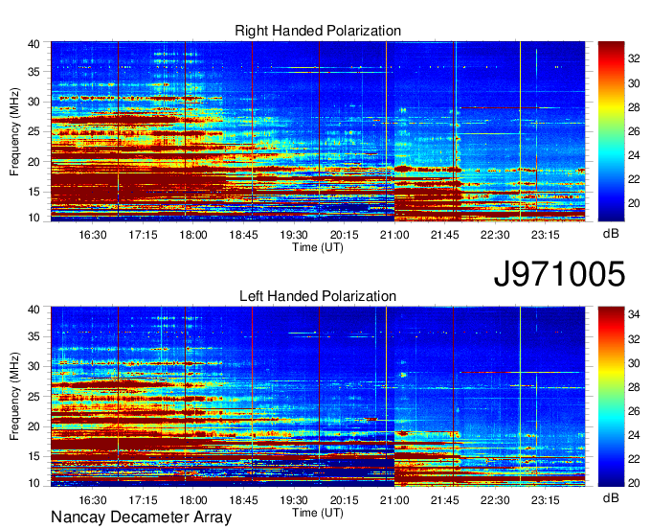Screen dimensions: 651x529
Task: Click the 20 dB label on top colorbar
Action: pyautogui.click(x=634, y=203)
